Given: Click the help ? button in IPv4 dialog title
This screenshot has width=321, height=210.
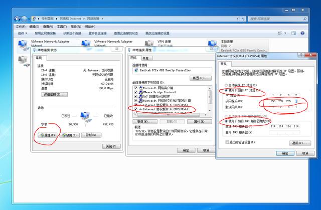Looking at the screenshot, I should 301,55.
